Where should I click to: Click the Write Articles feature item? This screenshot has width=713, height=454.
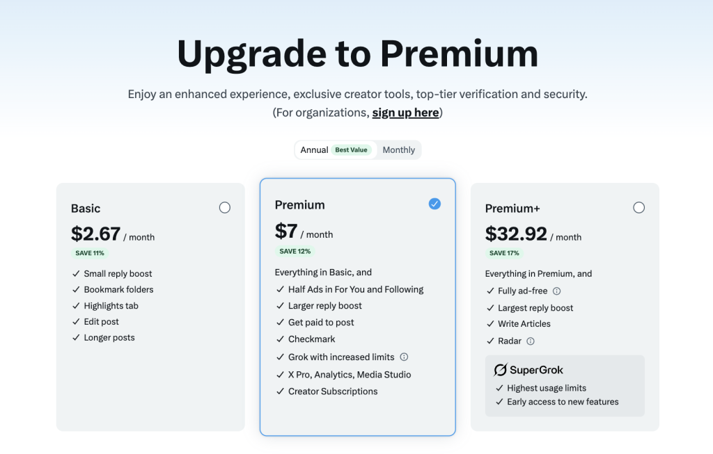coord(524,324)
